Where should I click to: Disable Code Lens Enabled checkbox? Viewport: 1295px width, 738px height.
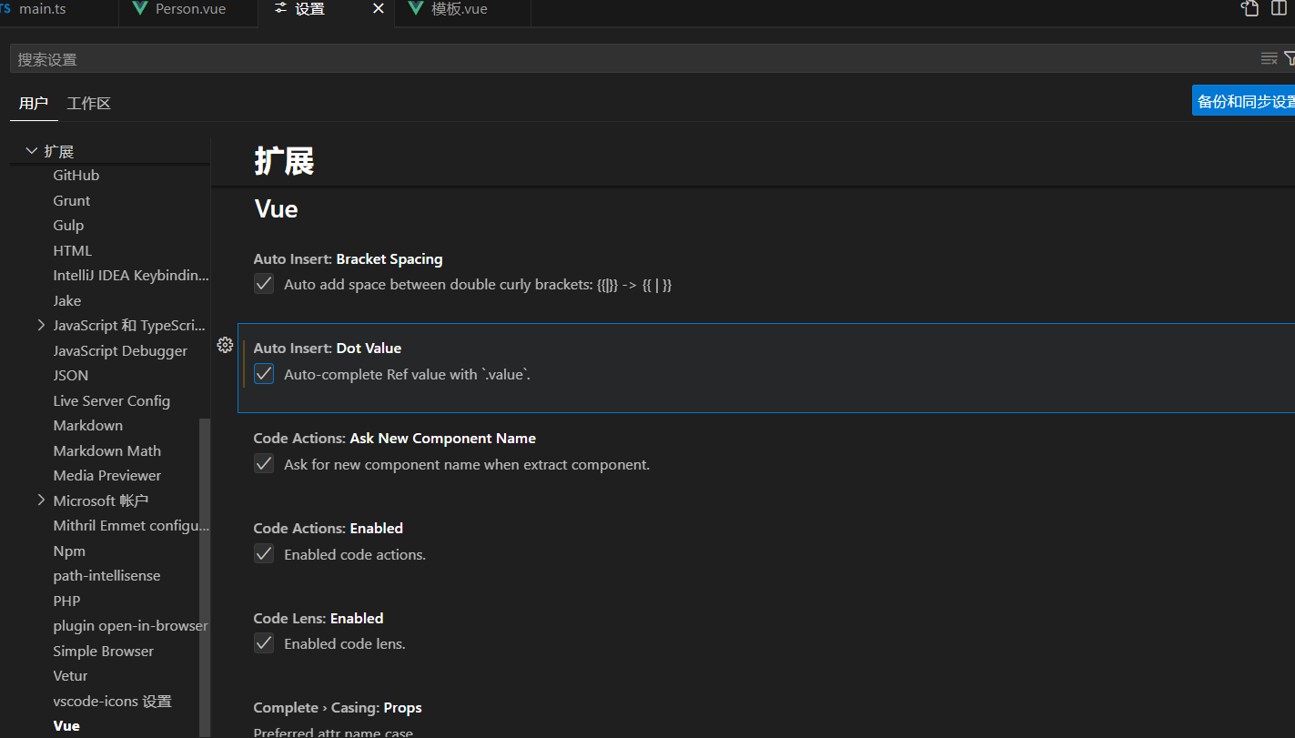264,643
